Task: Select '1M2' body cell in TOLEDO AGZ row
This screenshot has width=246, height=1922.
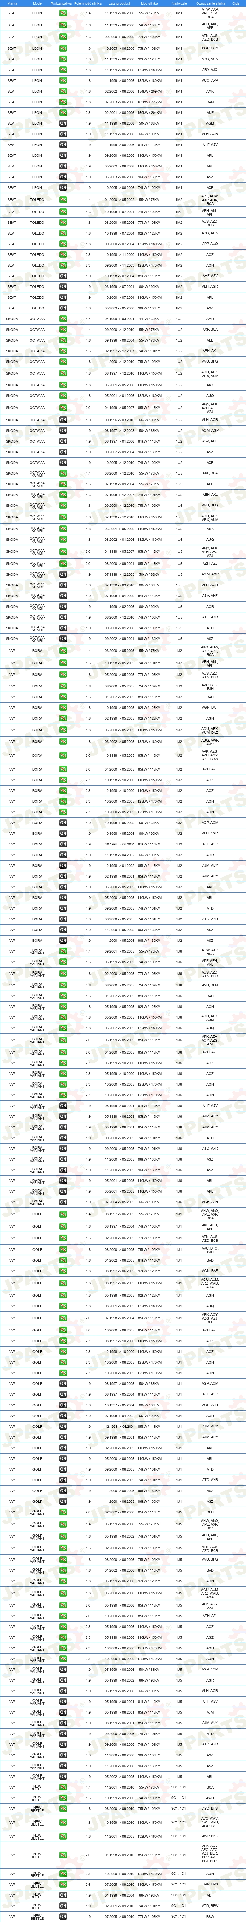Action: [179, 254]
